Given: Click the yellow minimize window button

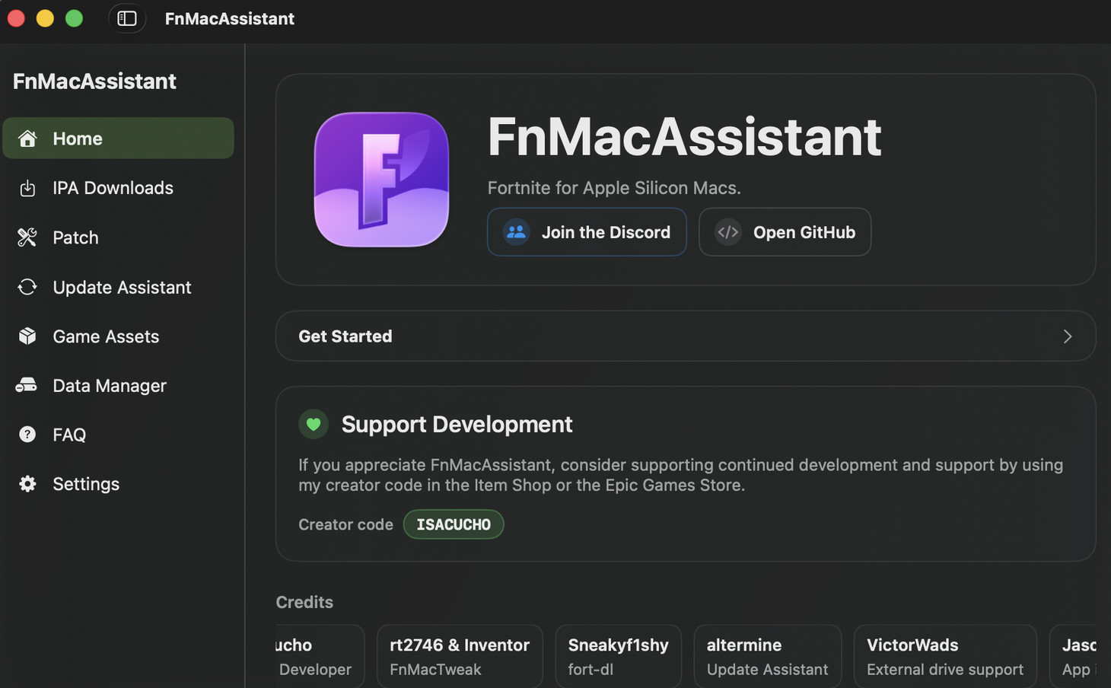Looking at the screenshot, I should pos(45,18).
